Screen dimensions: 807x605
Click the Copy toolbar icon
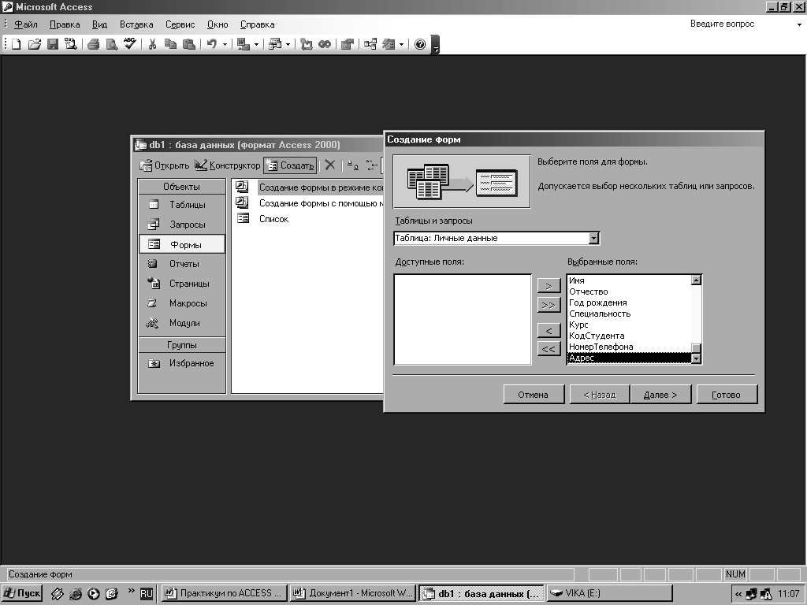[170, 44]
